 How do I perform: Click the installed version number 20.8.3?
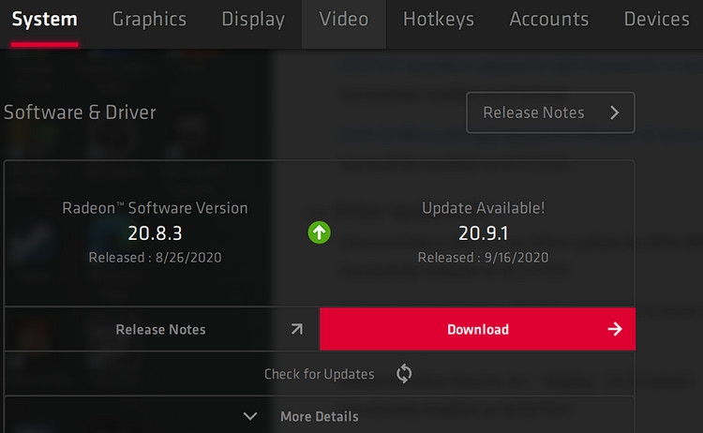tap(155, 233)
